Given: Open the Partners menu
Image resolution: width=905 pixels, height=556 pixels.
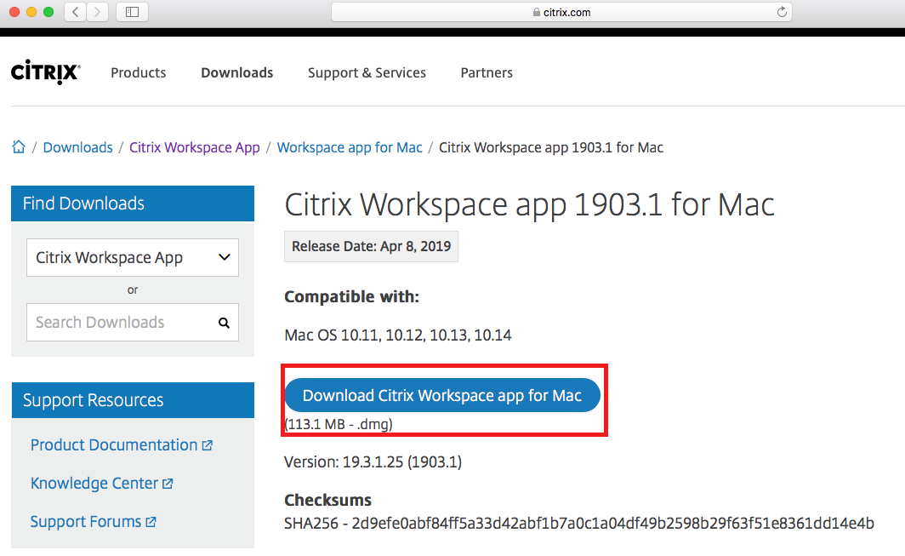Looking at the screenshot, I should click(487, 73).
